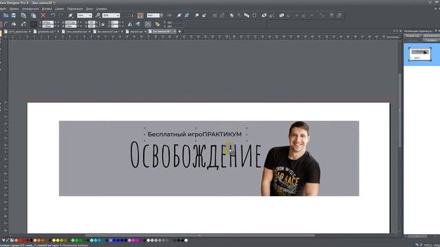Click the Flip horizontally icon
The height and width of the screenshot is (247, 440).
(x=130, y=25)
